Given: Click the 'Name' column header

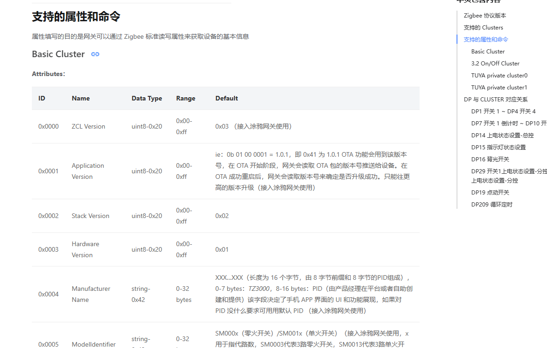Looking at the screenshot, I should pos(81,98).
